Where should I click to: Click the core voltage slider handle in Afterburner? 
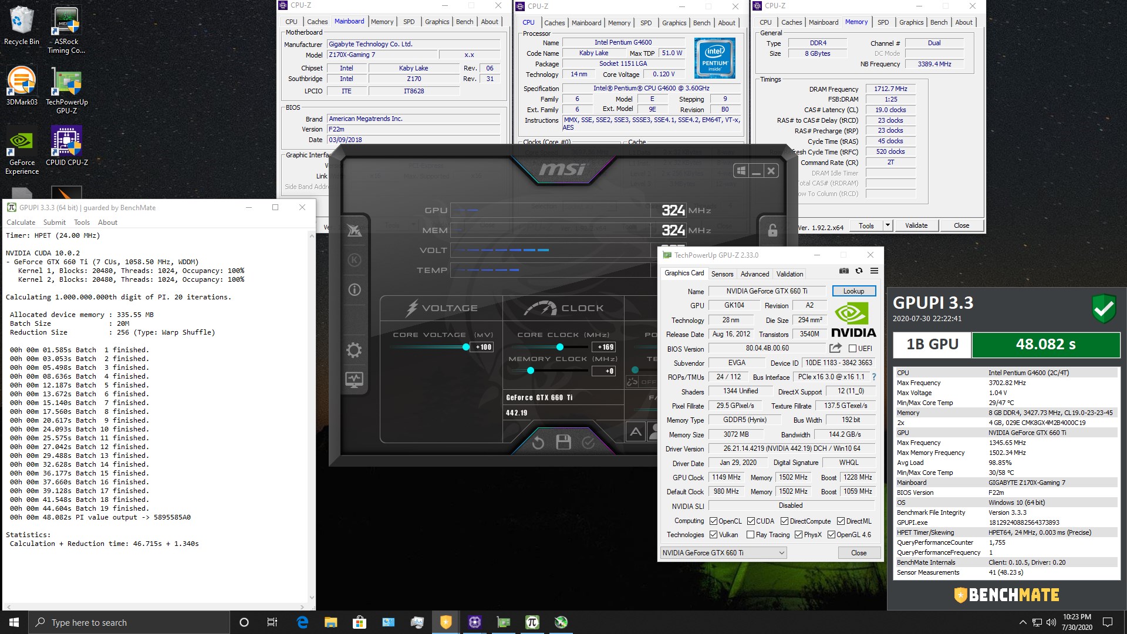(x=466, y=347)
